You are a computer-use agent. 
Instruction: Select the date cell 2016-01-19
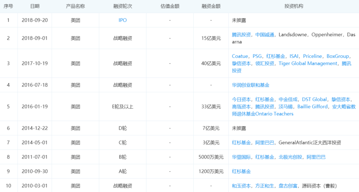pos(35,107)
